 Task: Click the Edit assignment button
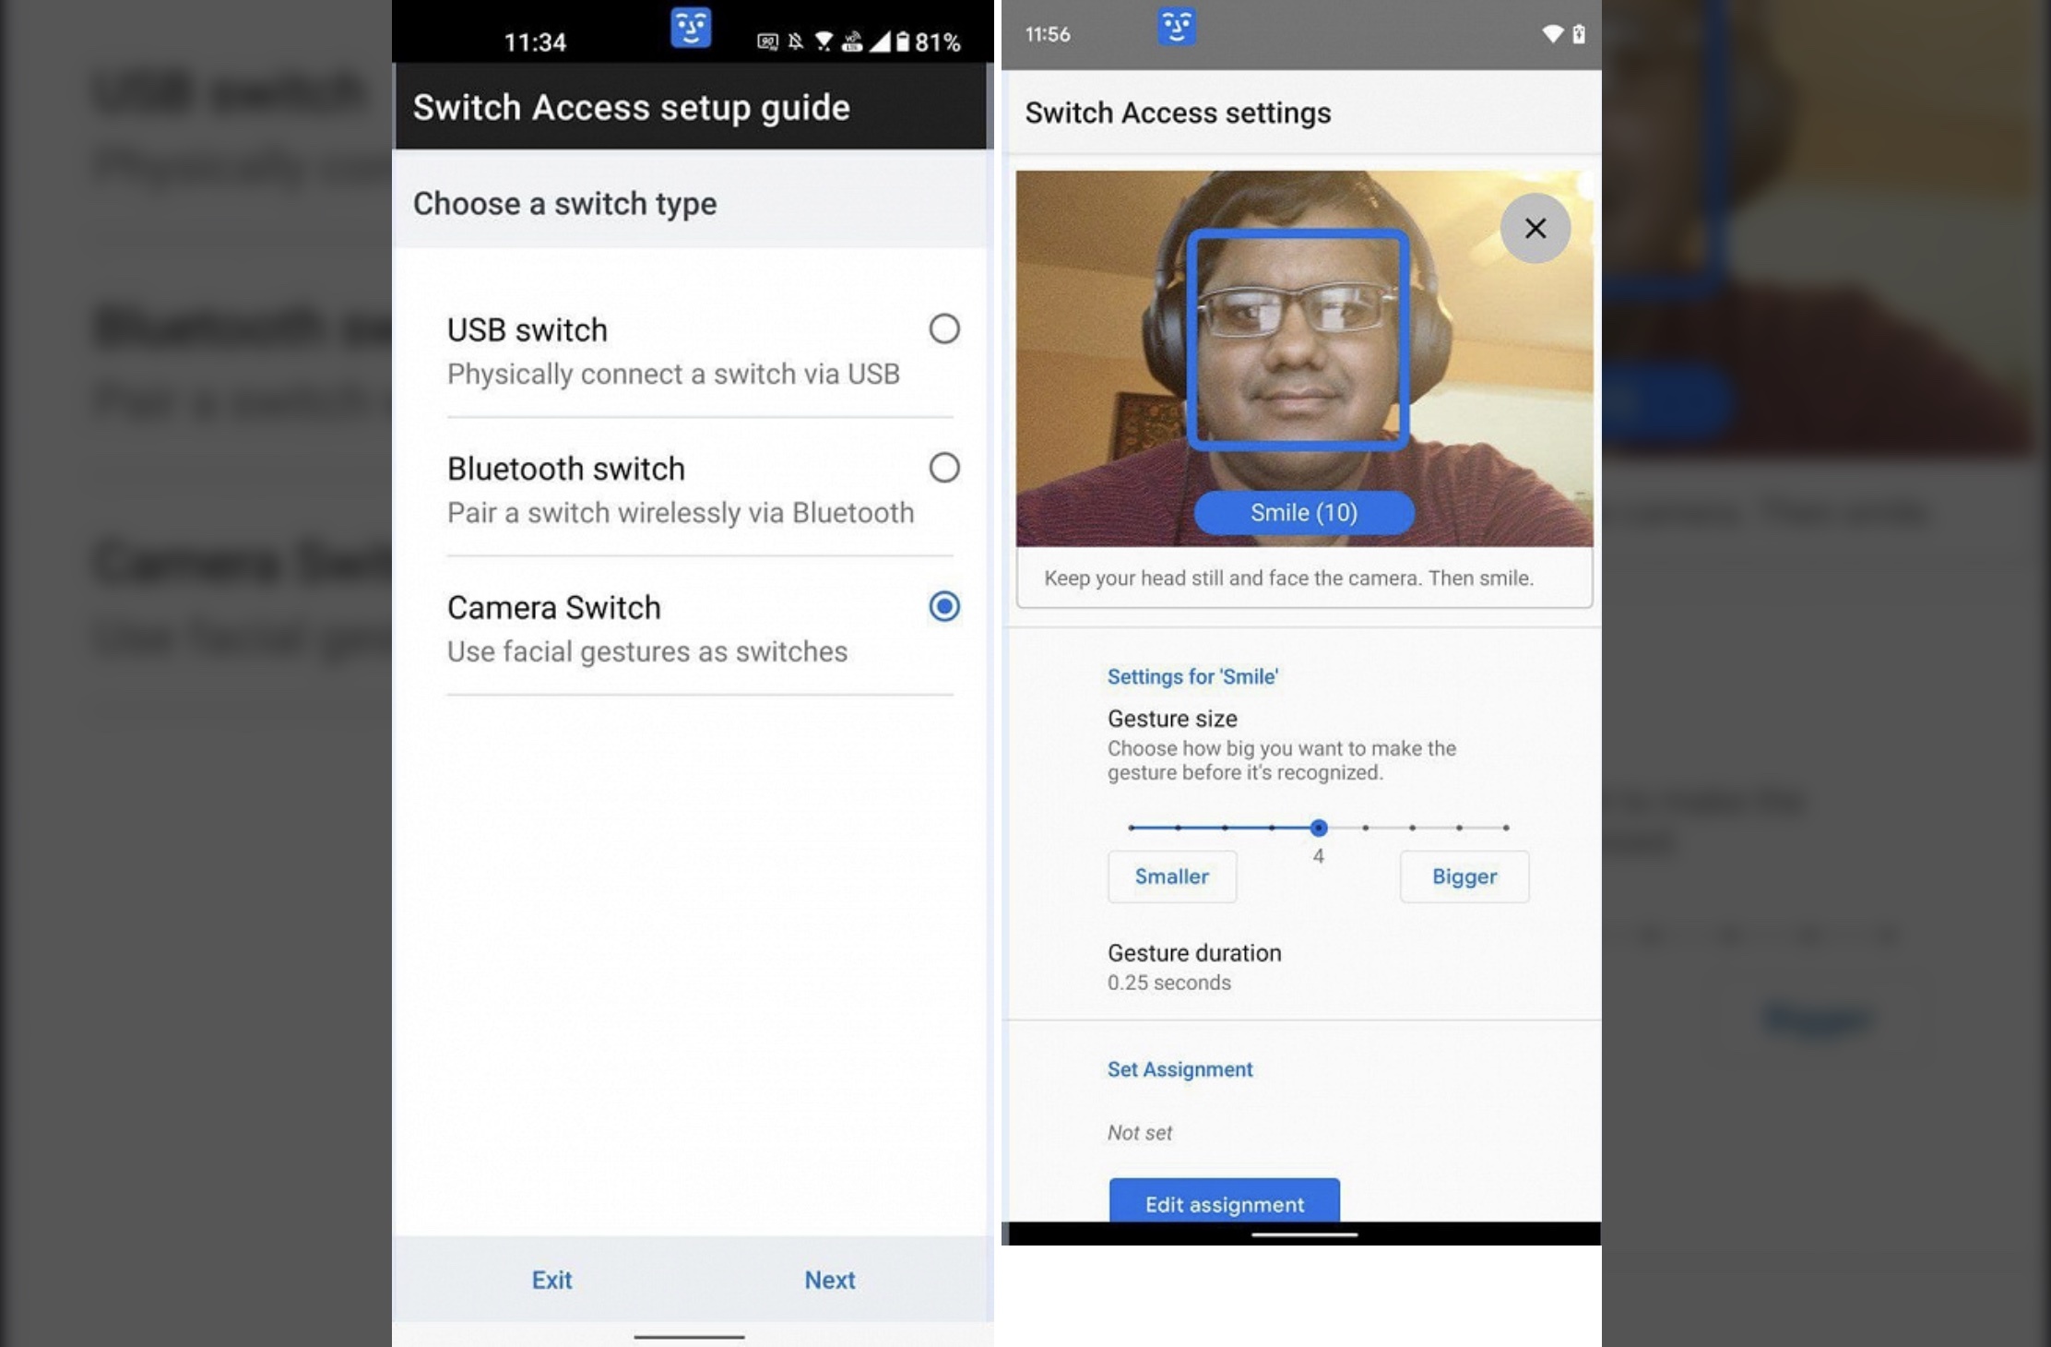(1224, 1202)
